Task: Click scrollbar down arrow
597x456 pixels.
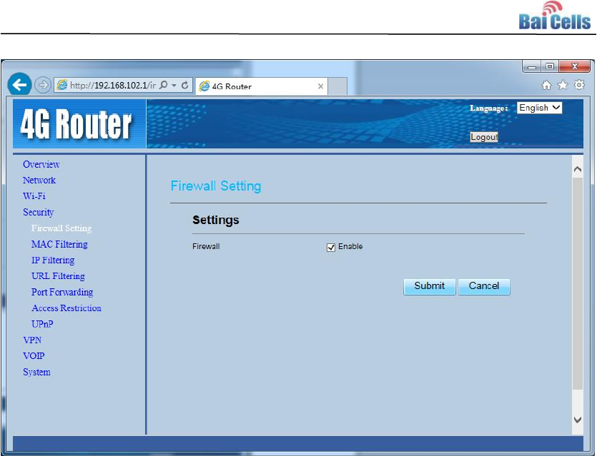Action: click(x=577, y=420)
